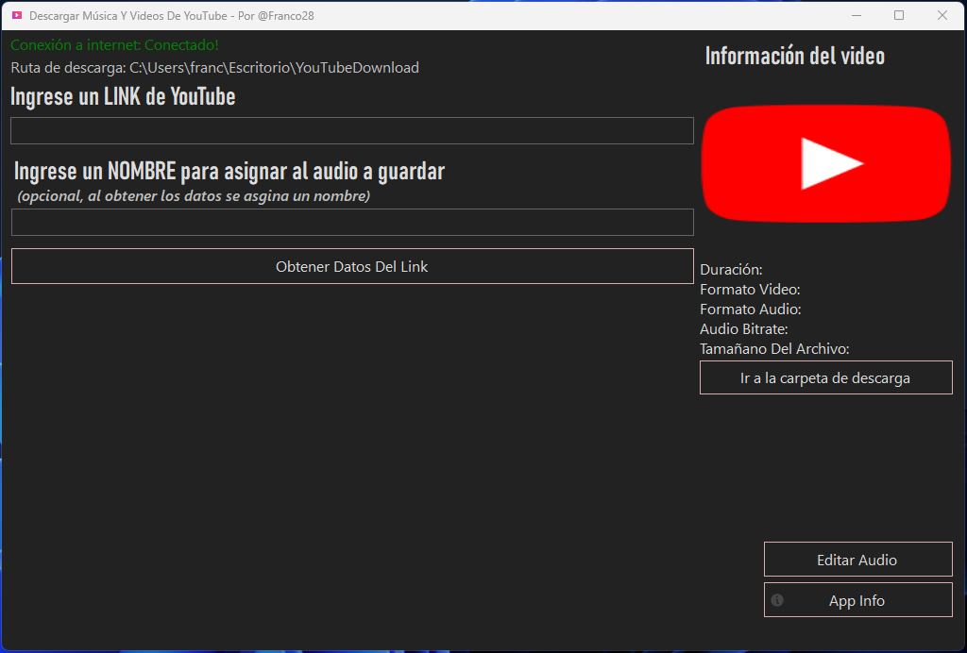Viewport: 967px width, 653px height.
Task: Click the 'Audio Bitrate:' label
Action: pyautogui.click(x=744, y=329)
